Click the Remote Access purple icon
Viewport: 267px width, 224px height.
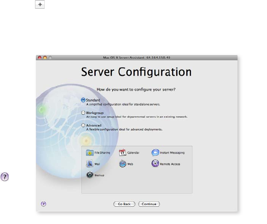155,163
